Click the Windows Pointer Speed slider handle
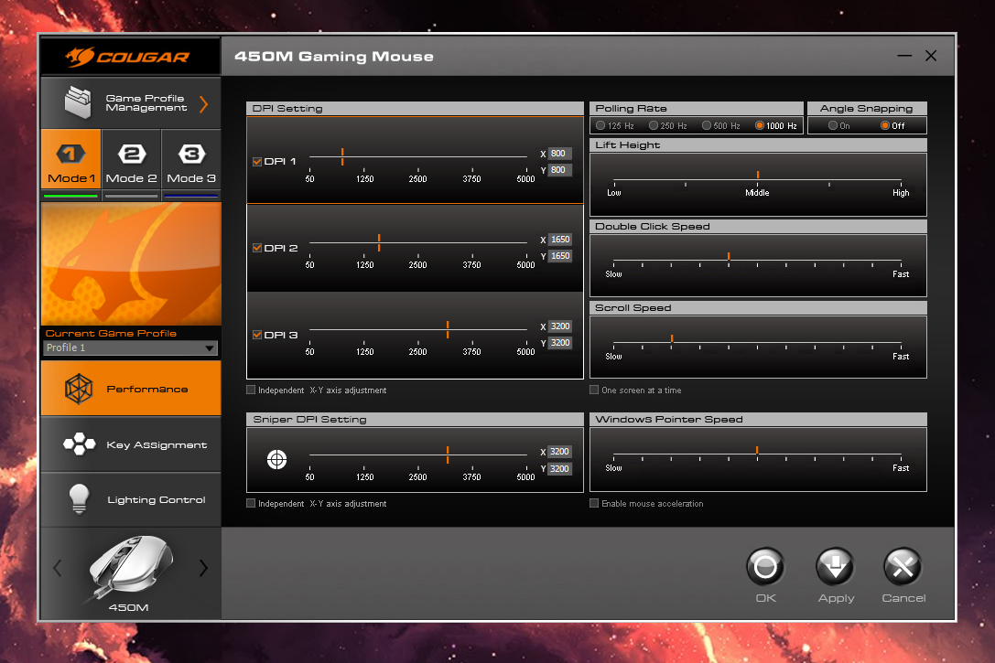Screen dimensions: 995x663 coord(757,450)
